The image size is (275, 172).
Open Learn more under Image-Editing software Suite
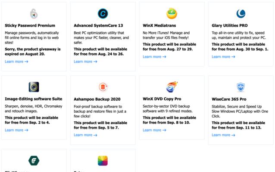coord(16,130)
